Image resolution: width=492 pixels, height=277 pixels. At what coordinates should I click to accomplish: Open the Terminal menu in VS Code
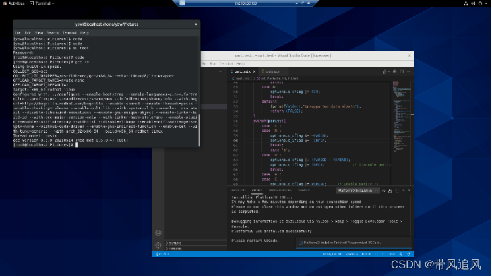click(x=226, y=64)
